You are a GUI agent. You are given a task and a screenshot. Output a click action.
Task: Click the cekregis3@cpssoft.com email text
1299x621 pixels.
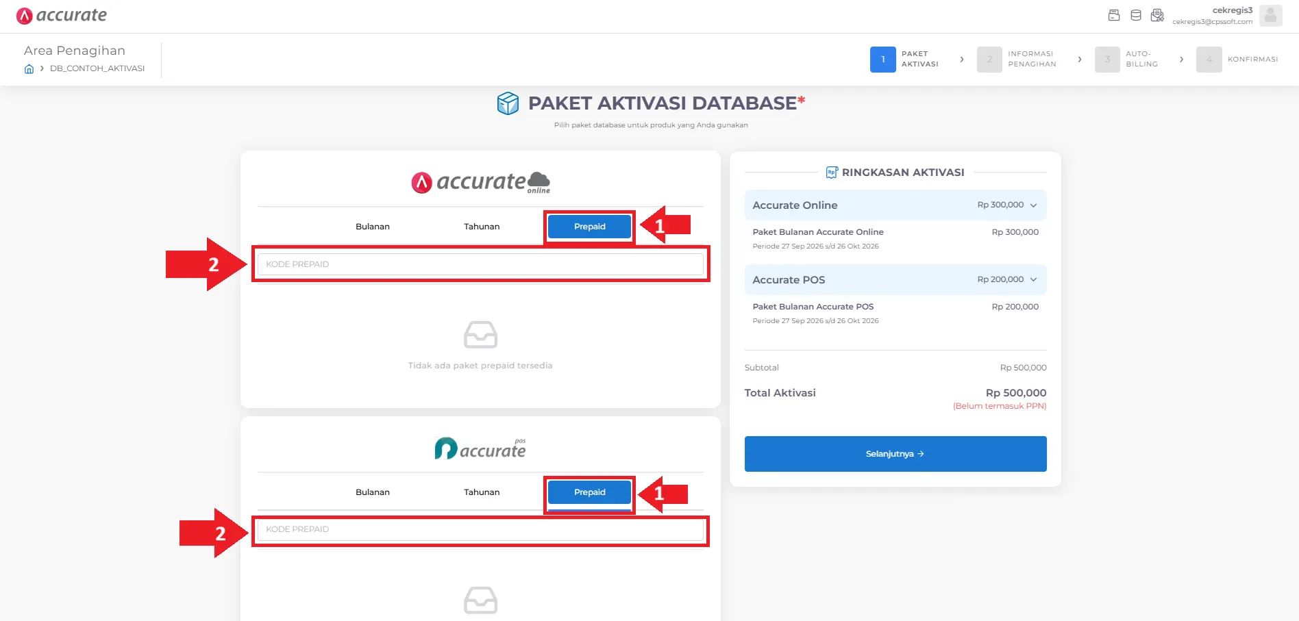tap(1212, 22)
